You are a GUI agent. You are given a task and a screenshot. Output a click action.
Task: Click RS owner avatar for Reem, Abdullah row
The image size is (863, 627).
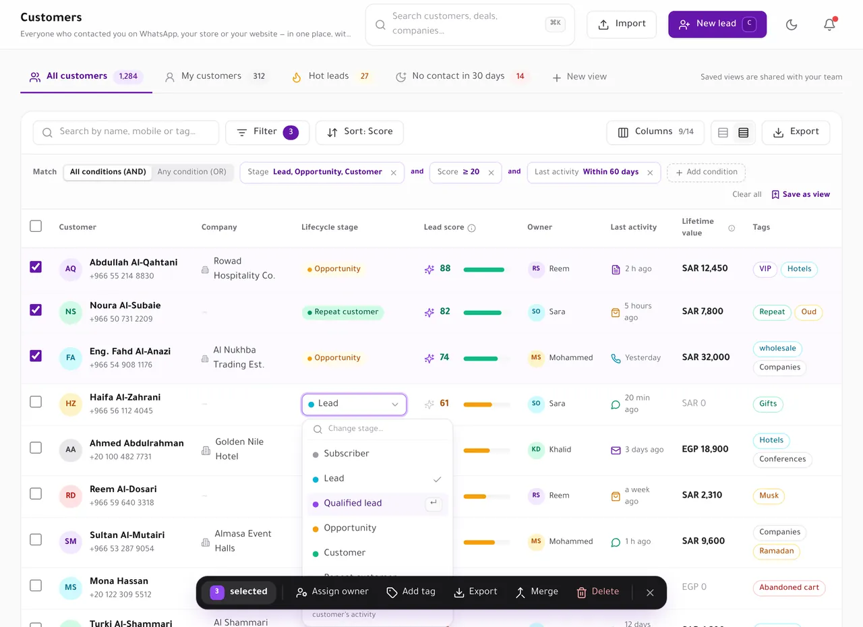(x=536, y=269)
